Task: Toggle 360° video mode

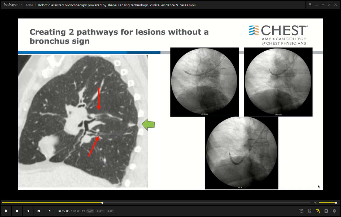Action: tap(301, 211)
